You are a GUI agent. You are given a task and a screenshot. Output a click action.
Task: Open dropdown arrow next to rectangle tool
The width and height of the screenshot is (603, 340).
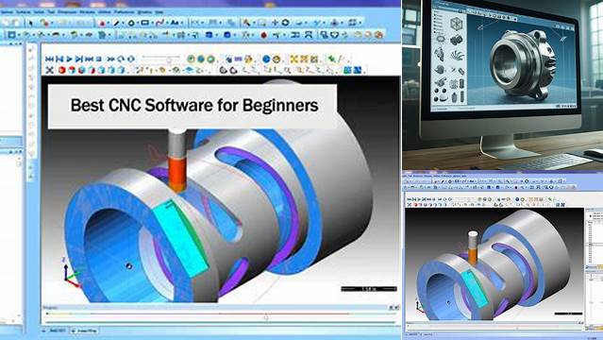pyautogui.click(x=152, y=23)
